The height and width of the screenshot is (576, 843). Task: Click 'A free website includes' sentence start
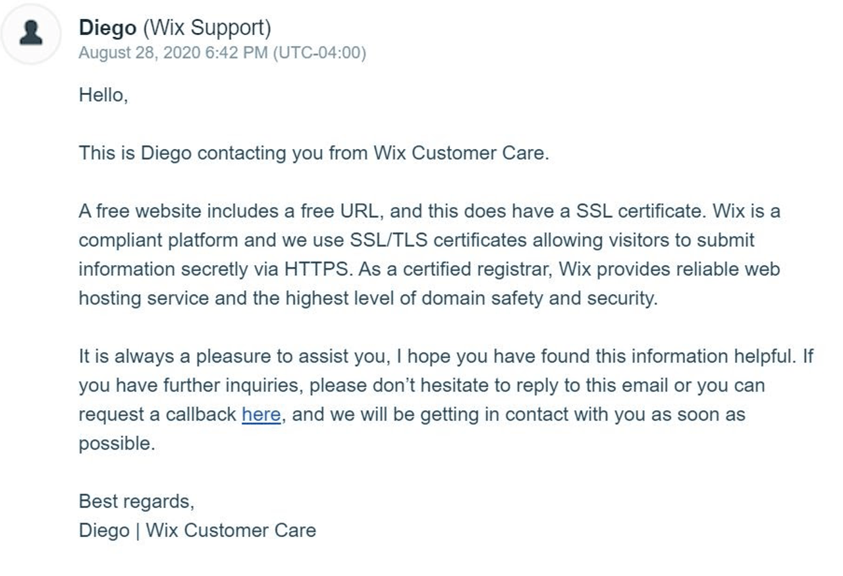coord(173,212)
